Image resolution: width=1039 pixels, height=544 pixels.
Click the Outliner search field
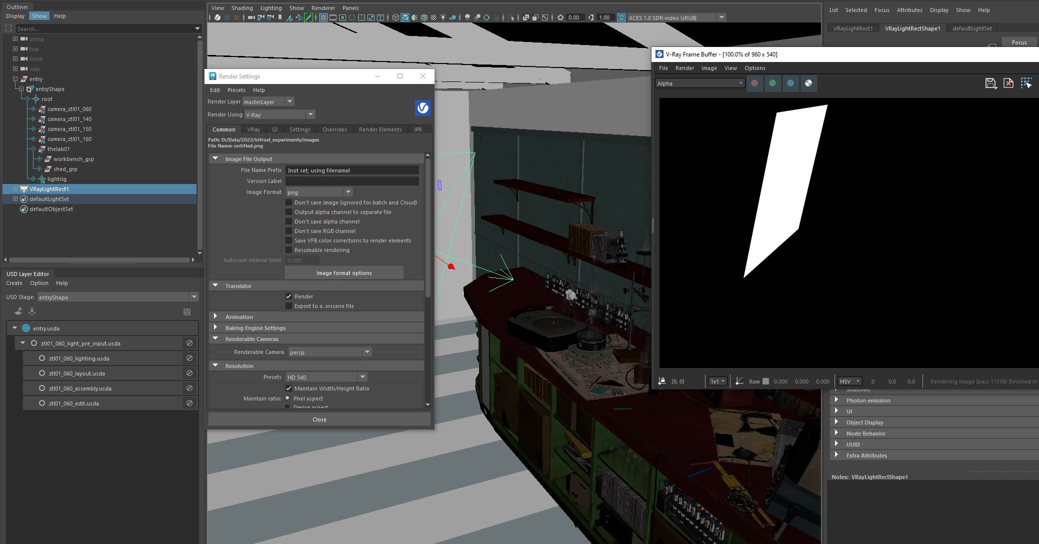pyautogui.click(x=108, y=28)
